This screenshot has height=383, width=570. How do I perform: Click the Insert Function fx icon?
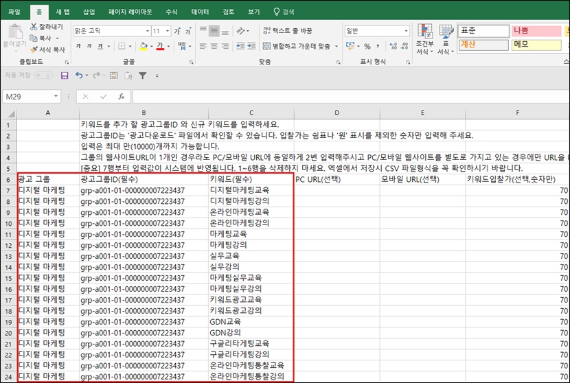[x=122, y=96]
